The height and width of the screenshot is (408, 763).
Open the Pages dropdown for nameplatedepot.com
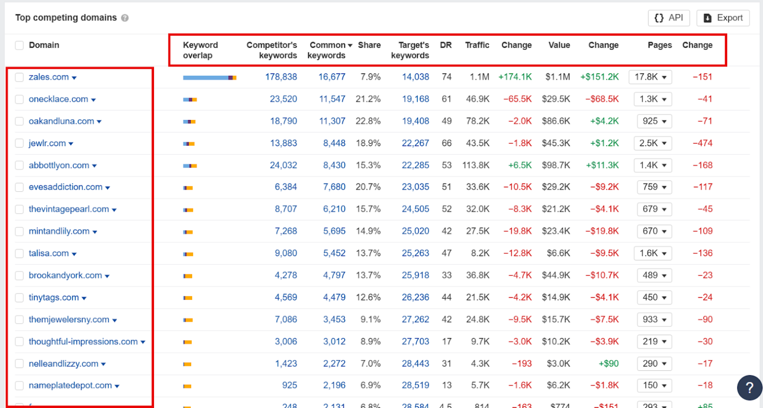point(654,385)
